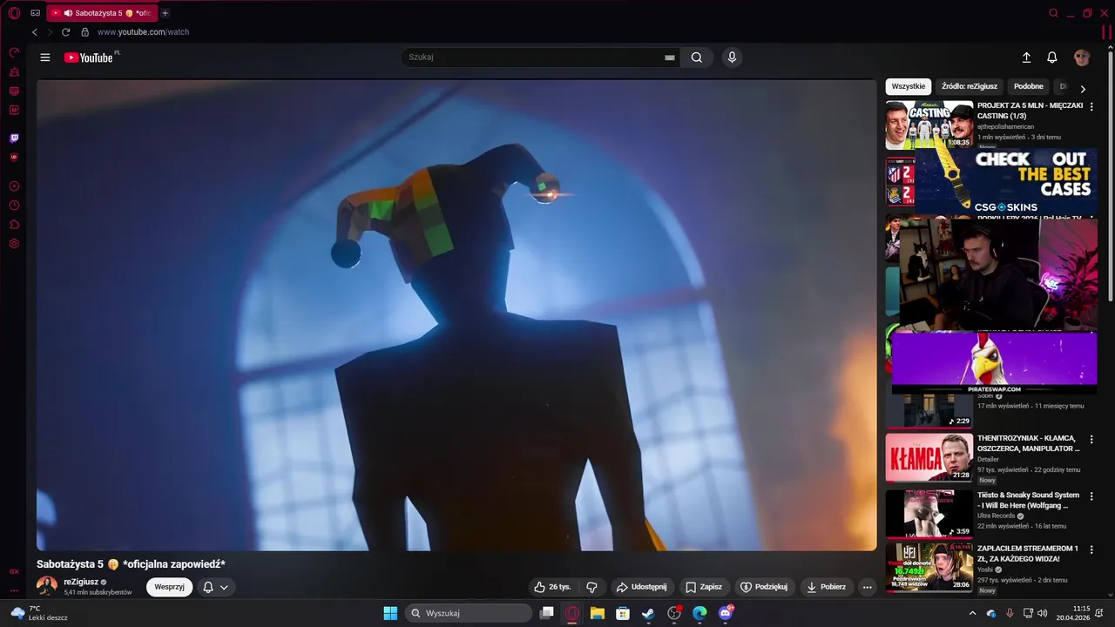
Task: Open options for PROJEKT ZA 5 MLN video
Action: (x=1091, y=106)
